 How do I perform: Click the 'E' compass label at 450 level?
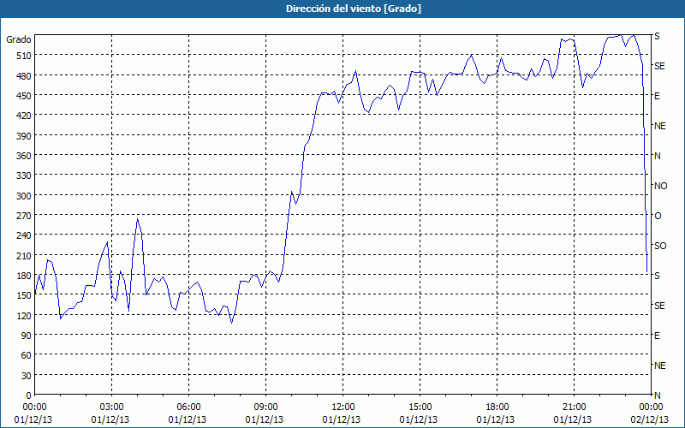tap(657, 96)
